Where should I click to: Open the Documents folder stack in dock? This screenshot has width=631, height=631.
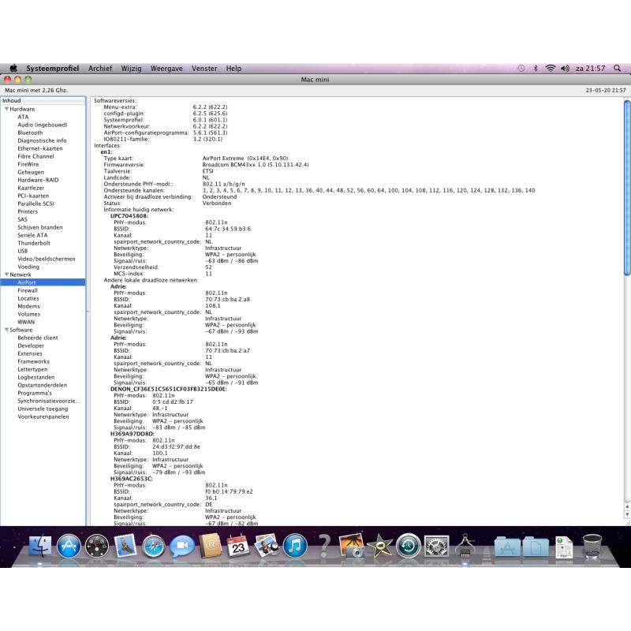pyautogui.click(x=536, y=547)
